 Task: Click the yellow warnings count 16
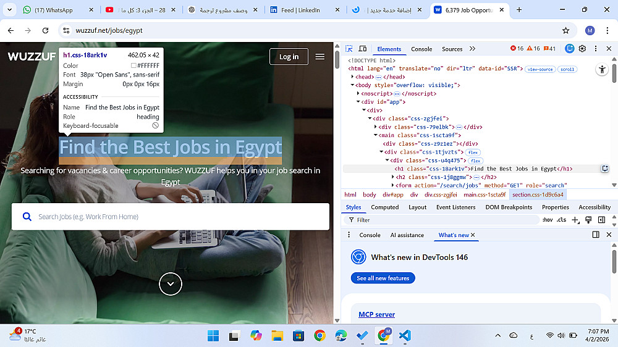(533, 48)
